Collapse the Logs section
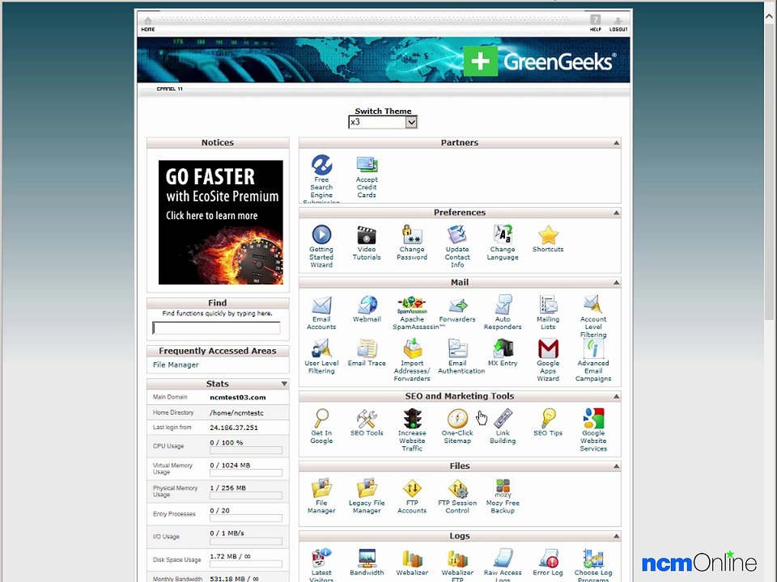777x582 pixels. point(616,536)
